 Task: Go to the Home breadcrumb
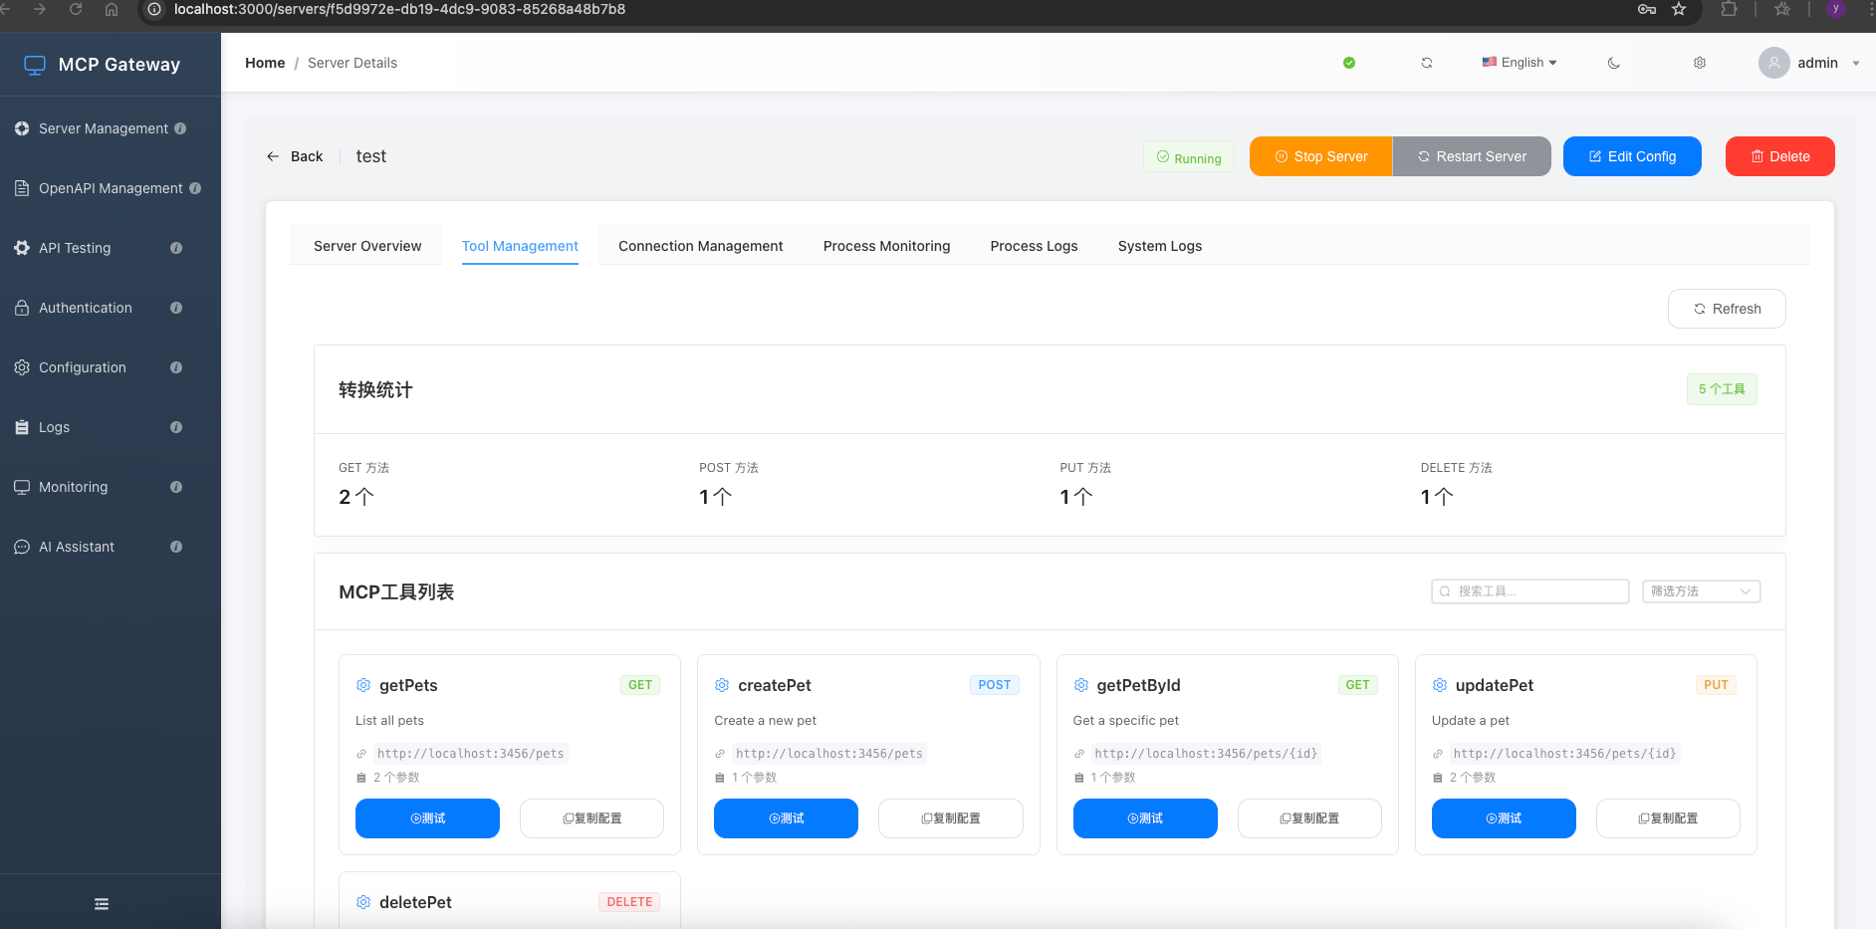pyautogui.click(x=265, y=63)
